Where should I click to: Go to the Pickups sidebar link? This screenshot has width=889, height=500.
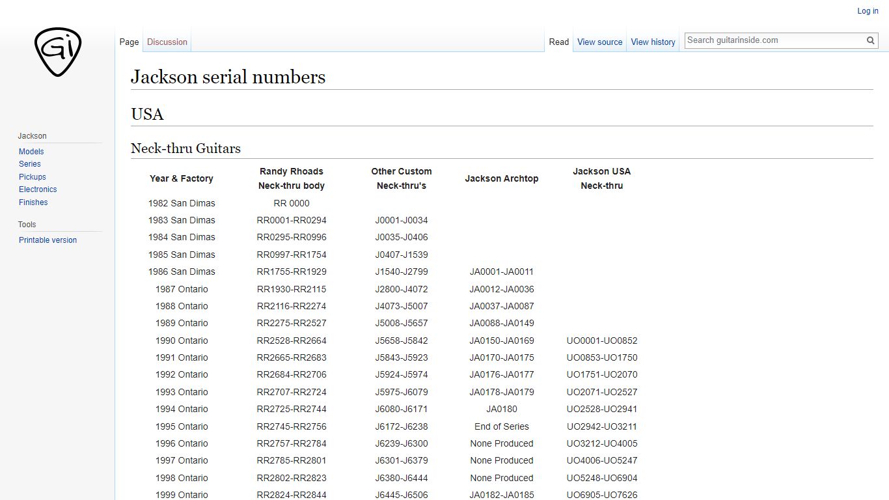click(33, 177)
